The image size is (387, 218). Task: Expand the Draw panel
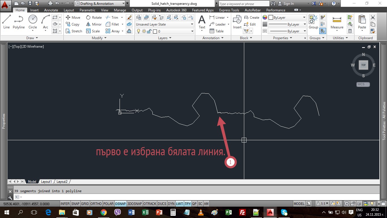point(32,38)
